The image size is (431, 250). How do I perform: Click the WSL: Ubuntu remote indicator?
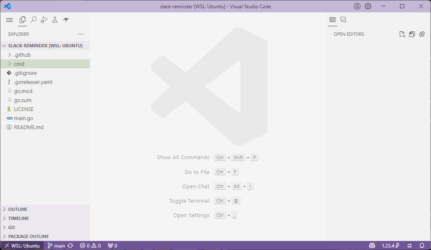[22, 245]
